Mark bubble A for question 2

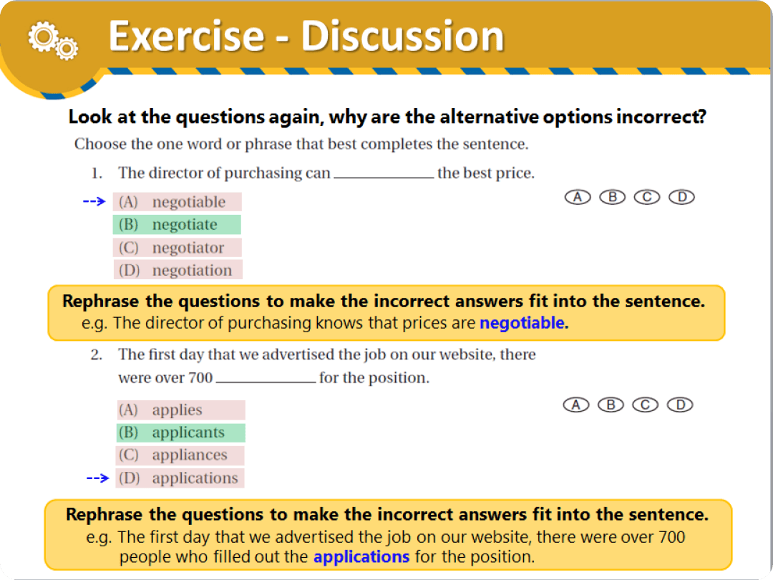[x=576, y=405]
